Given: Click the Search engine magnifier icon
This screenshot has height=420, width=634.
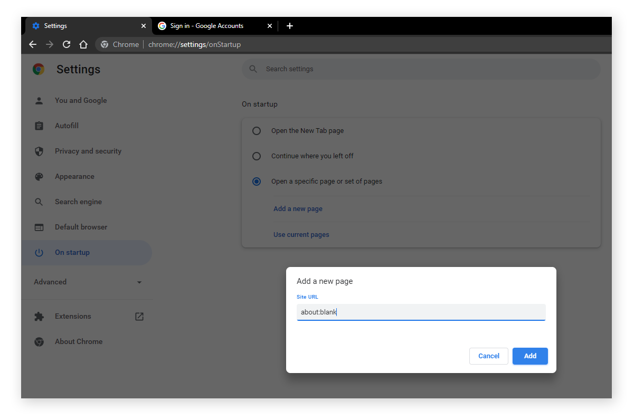Looking at the screenshot, I should [39, 202].
